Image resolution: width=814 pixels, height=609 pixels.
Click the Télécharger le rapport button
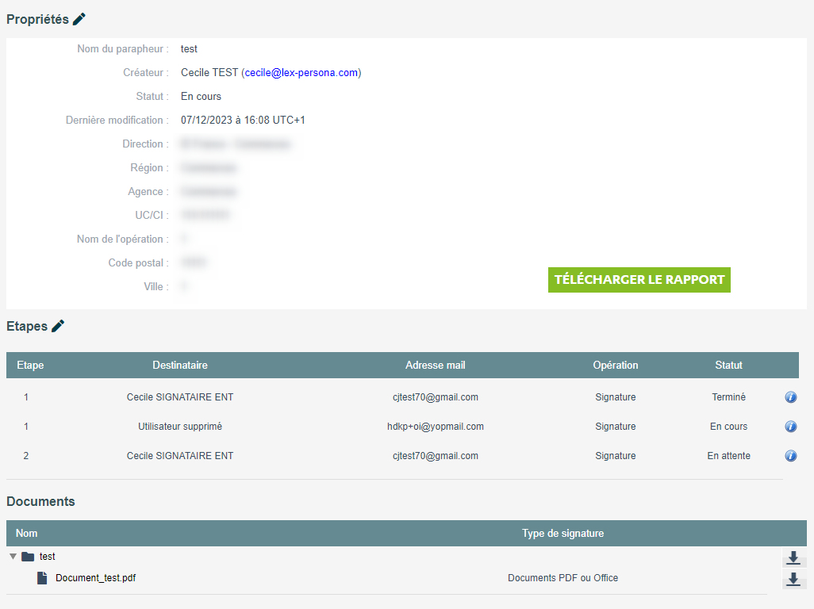click(x=639, y=280)
